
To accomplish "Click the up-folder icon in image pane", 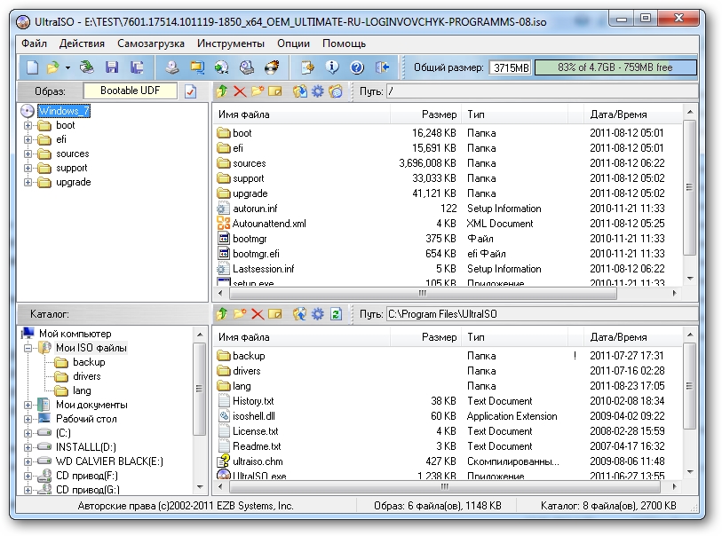I will pos(222,91).
